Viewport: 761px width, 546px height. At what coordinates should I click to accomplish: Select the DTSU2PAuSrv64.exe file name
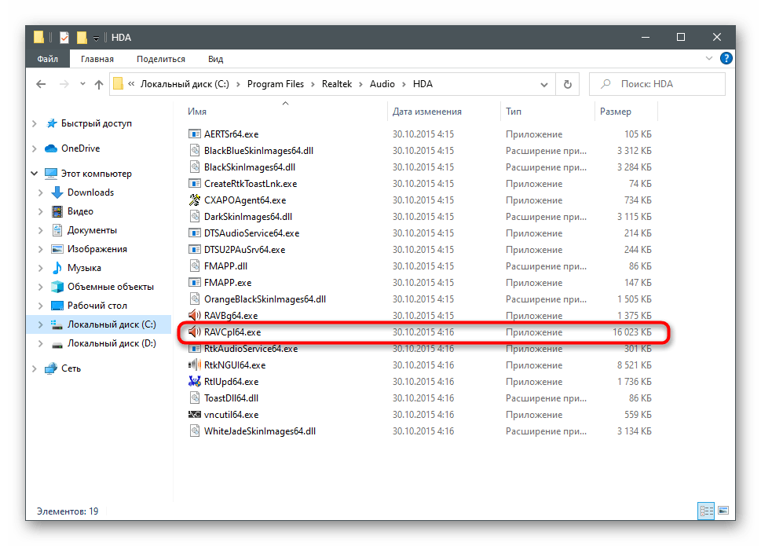pyautogui.click(x=244, y=250)
